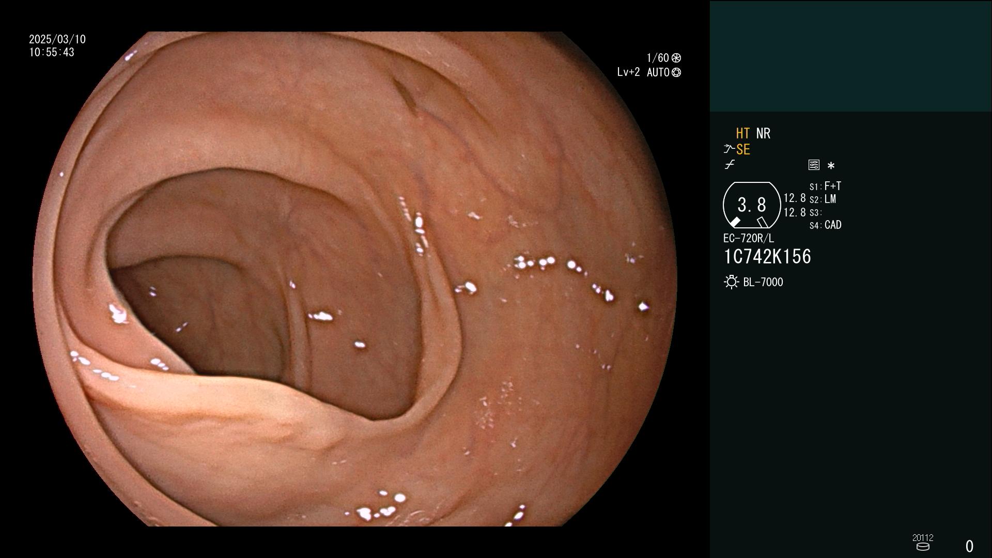Viewport: 992px width, 558px height.
Task: Click the 1/60 shutter speed value
Action: pos(658,58)
